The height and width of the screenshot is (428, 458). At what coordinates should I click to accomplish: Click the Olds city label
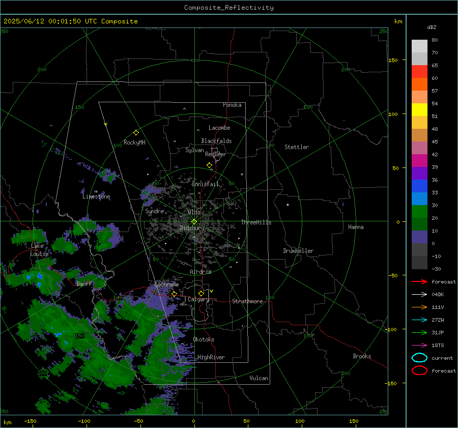(194, 212)
